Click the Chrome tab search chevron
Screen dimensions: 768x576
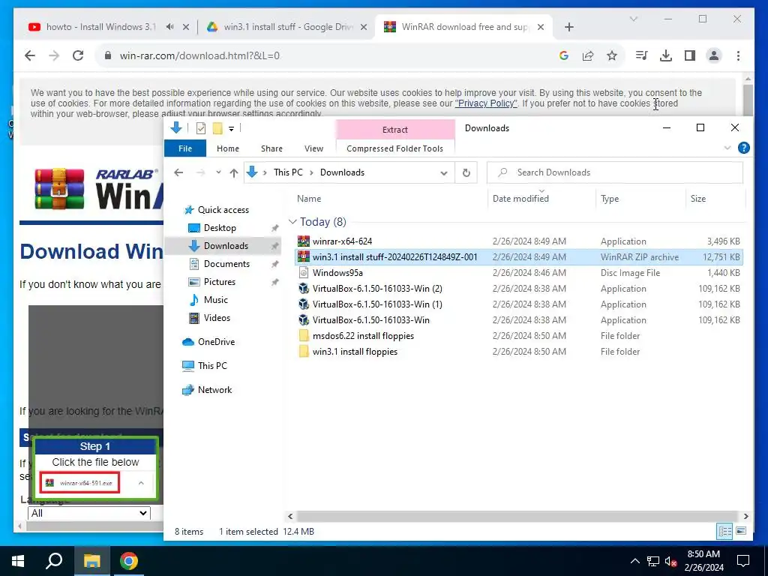pyautogui.click(x=633, y=19)
